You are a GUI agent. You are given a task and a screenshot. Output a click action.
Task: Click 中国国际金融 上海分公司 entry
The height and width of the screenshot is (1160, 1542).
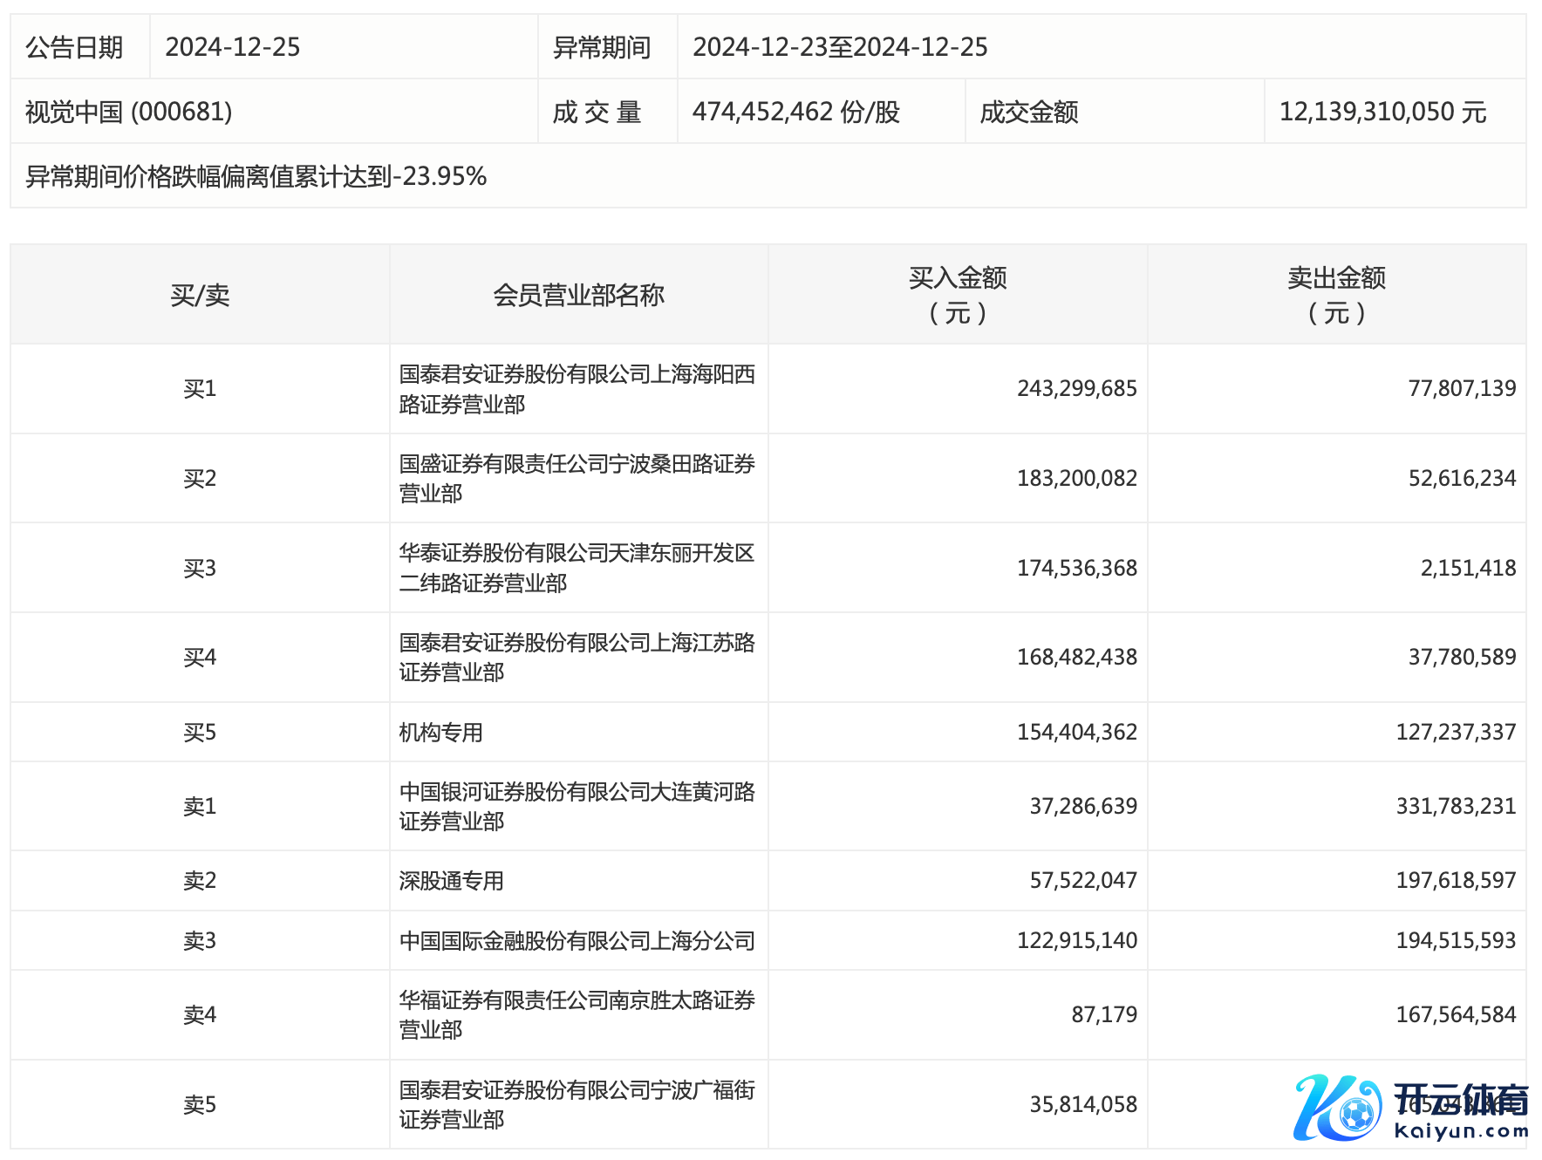[x=577, y=940]
